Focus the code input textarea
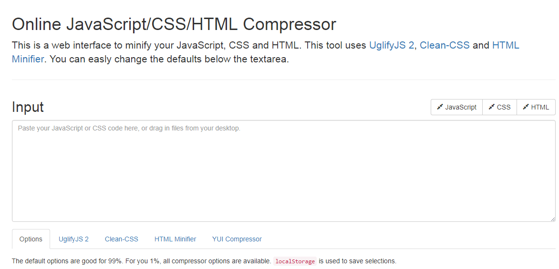The width and height of the screenshot is (559, 269). pos(284,171)
